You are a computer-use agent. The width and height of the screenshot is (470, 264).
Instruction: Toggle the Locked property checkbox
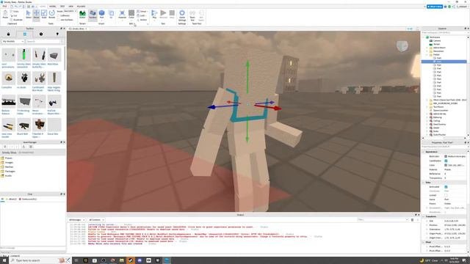coord(446,195)
